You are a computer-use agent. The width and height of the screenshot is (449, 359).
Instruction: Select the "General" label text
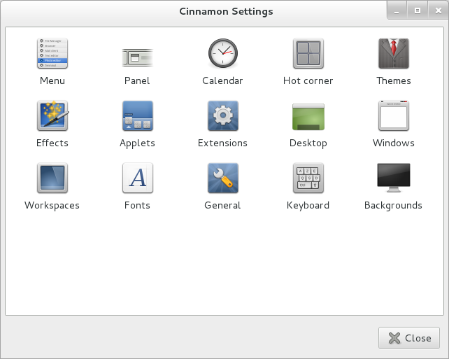tap(222, 206)
